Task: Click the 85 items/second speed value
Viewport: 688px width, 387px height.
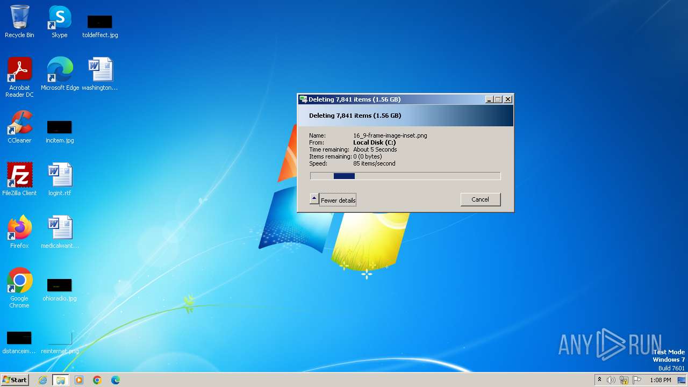Action: [x=374, y=163]
